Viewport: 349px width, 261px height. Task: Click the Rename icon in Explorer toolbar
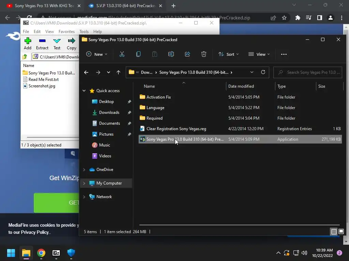[x=171, y=54]
